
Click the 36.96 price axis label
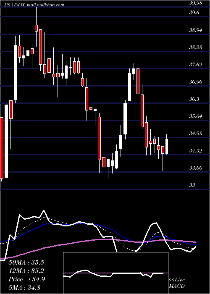[x=196, y=81]
